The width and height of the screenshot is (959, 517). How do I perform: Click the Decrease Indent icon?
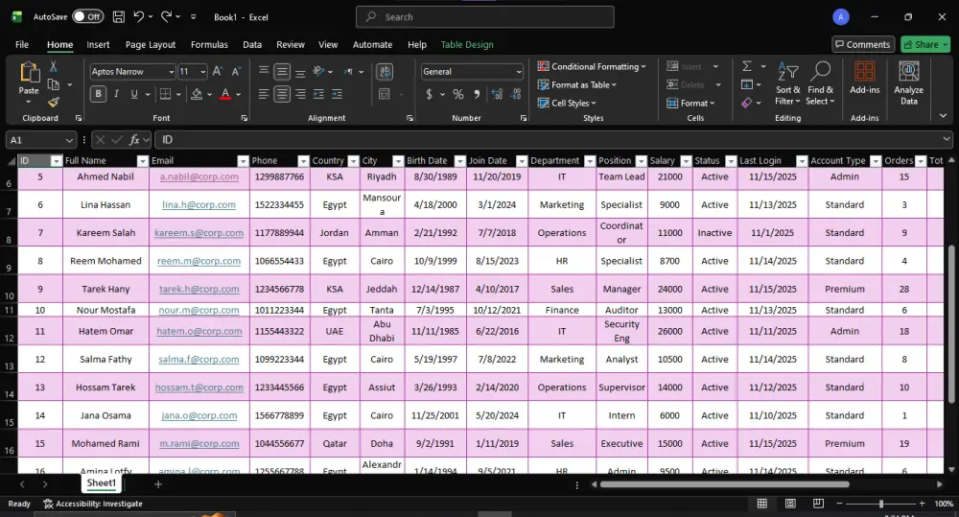click(x=318, y=94)
